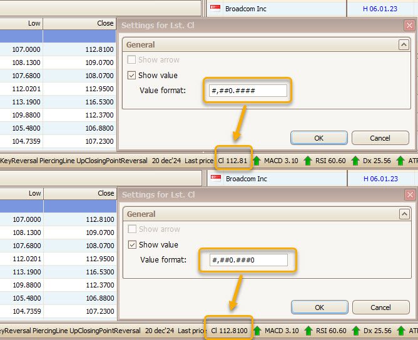Click the green up arrow before MACD in the lower status bar
This screenshot has width=418, height=340.
257,331
